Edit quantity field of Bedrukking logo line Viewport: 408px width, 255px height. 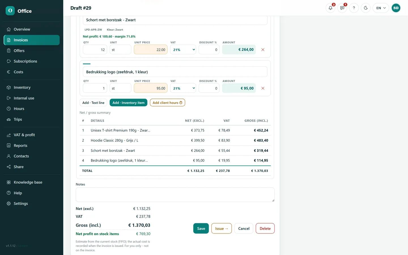[x=95, y=88]
